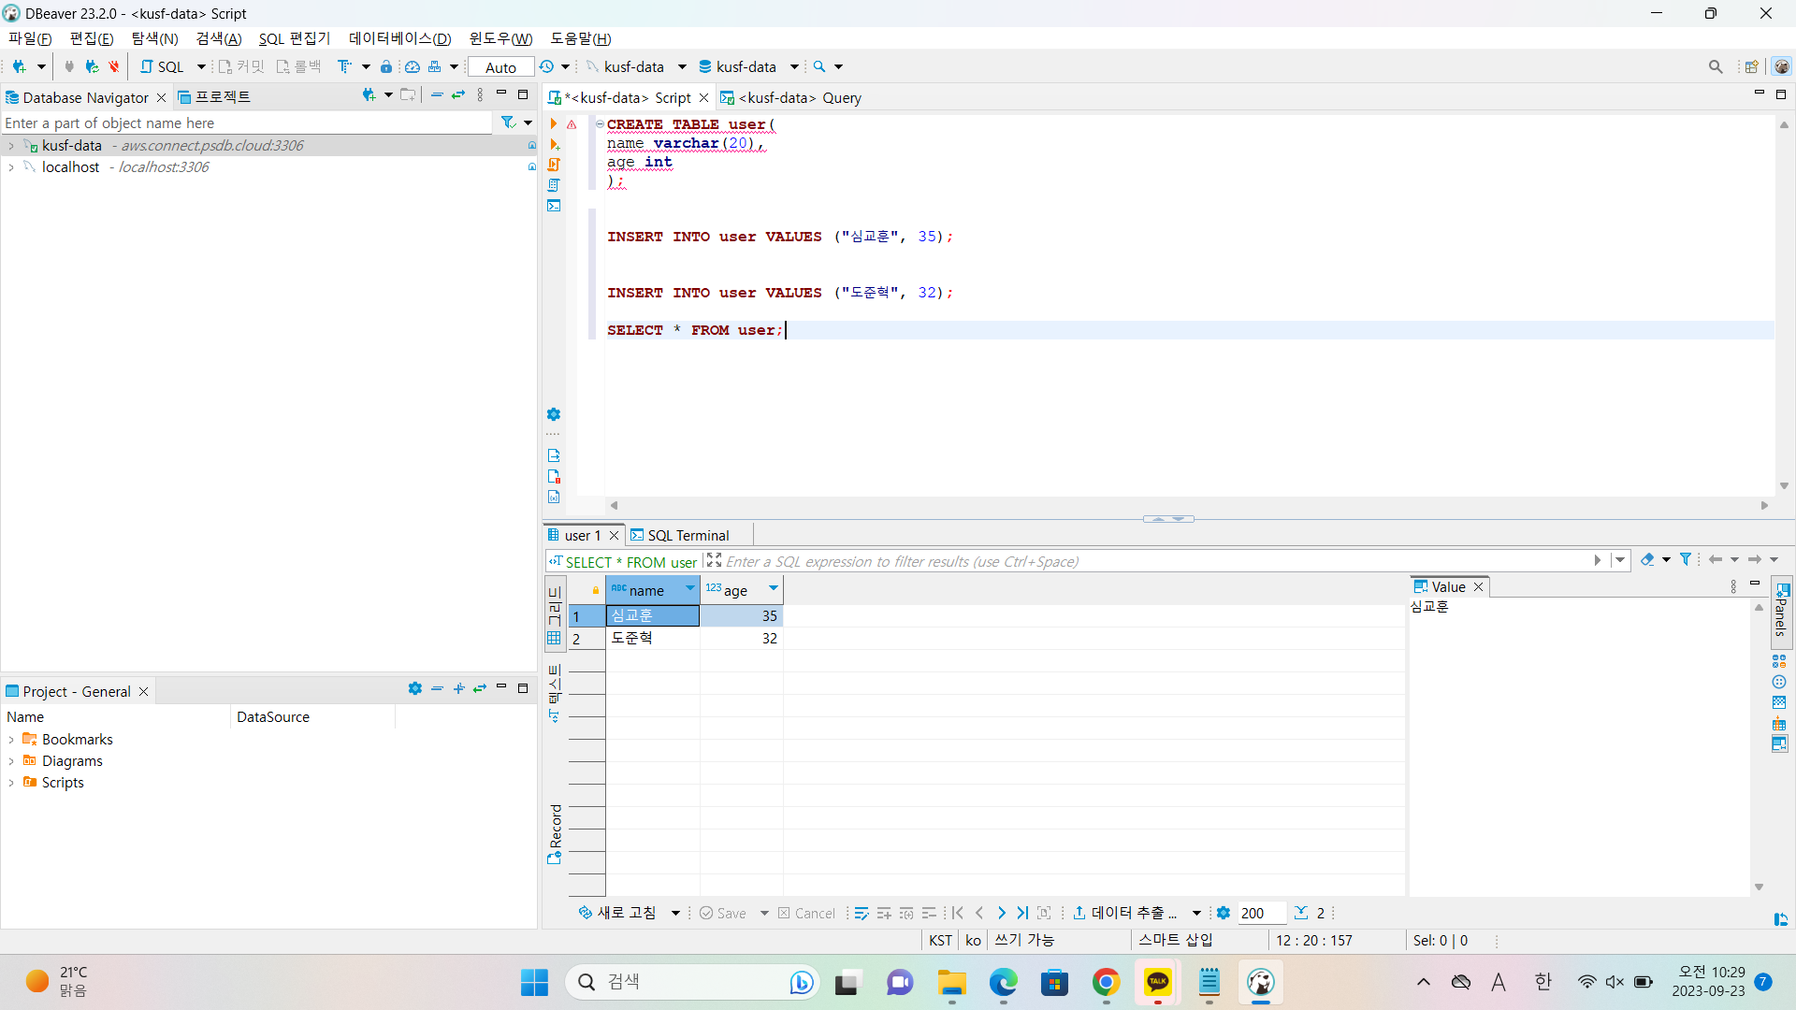Open editor settings via the gear icon

(553, 414)
